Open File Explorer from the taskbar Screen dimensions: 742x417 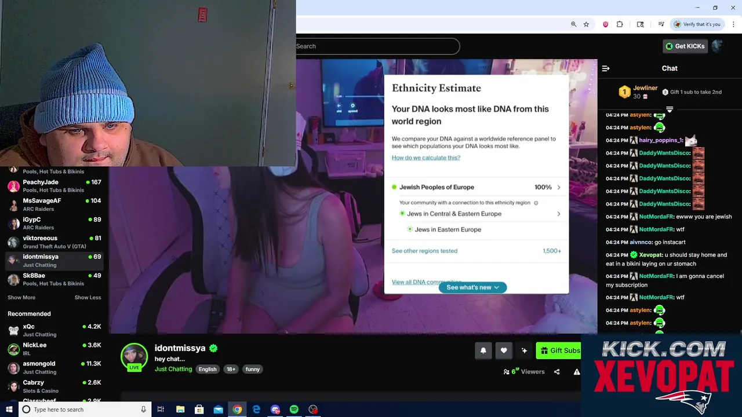(x=180, y=409)
